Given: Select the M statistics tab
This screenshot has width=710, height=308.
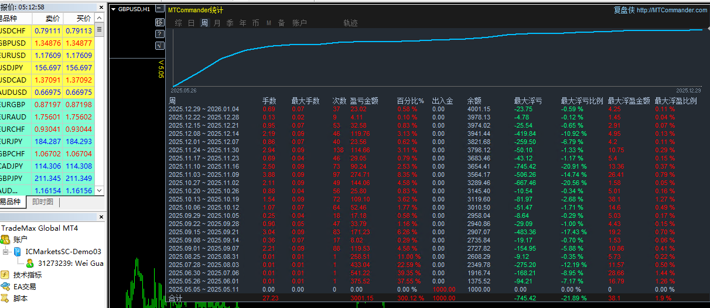Looking at the screenshot, I should pos(268,23).
